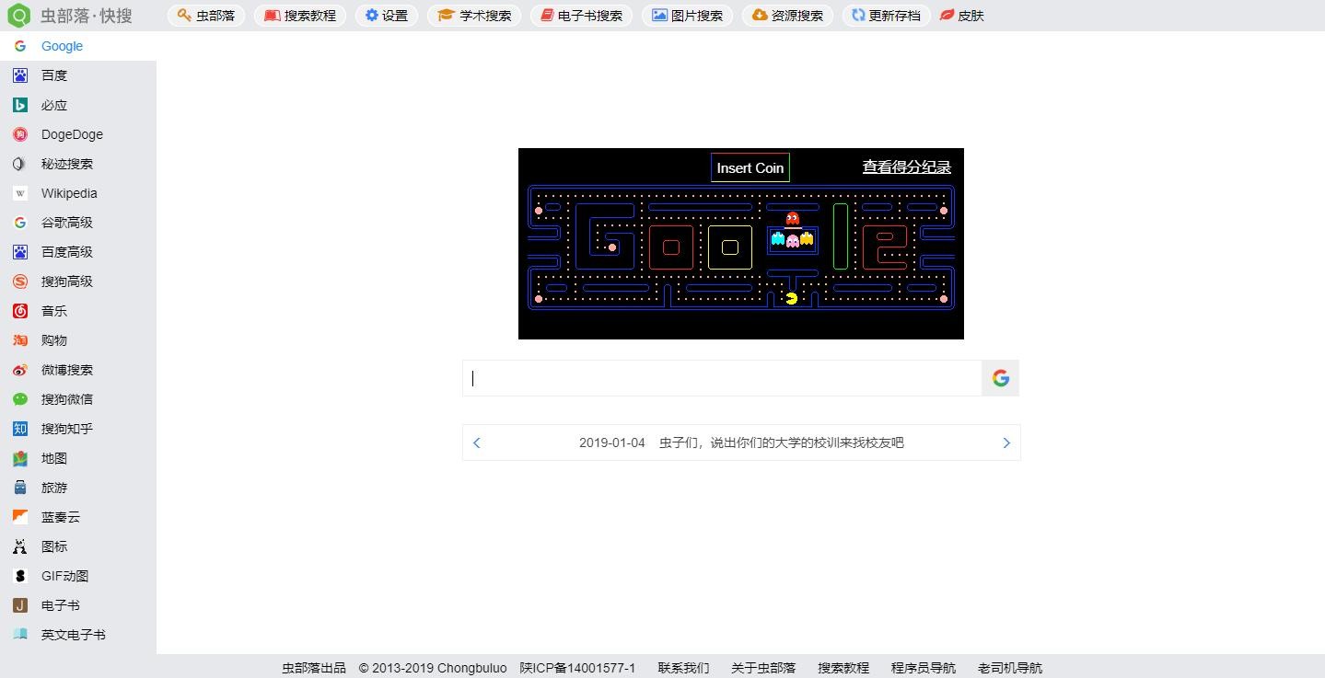The image size is (1325, 678).
Task: Open 电子书搜索 ebook search
Action: (x=581, y=16)
